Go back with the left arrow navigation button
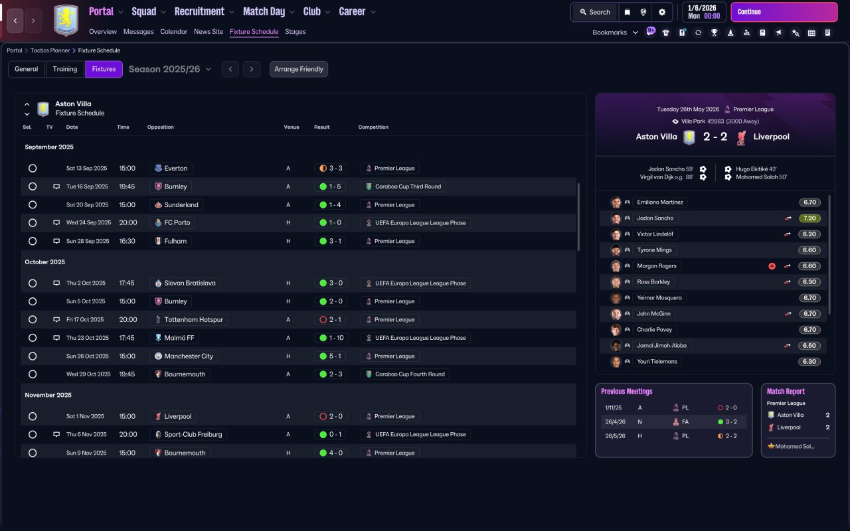The height and width of the screenshot is (531, 850). click(x=15, y=21)
